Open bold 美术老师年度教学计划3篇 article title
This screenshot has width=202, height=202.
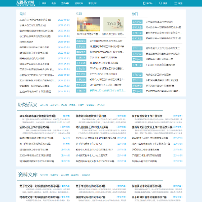coord(91,116)
